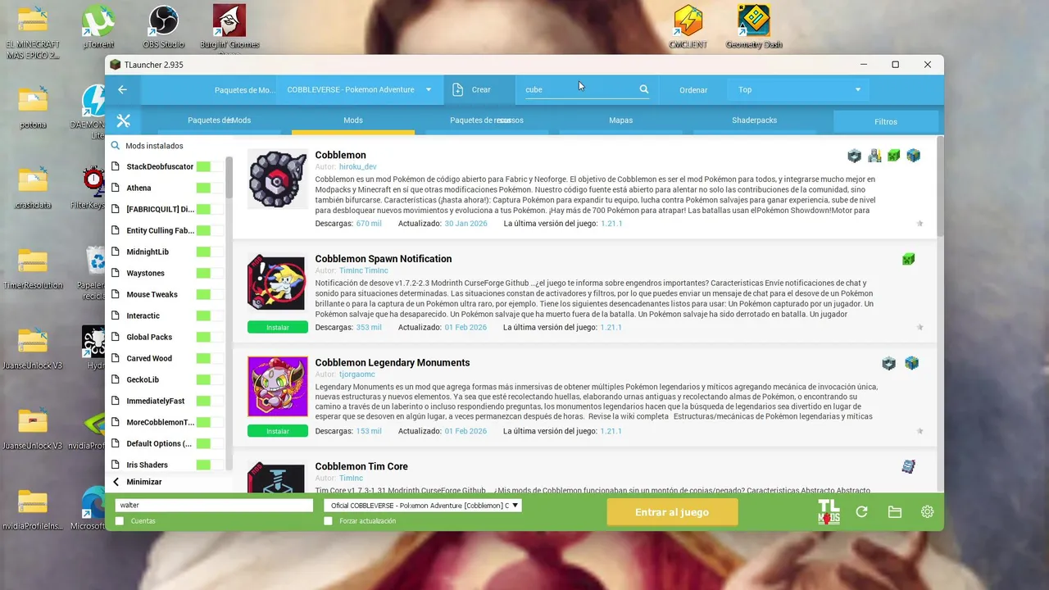The image size is (1049, 590).
Task: Click the username field containing "walter"
Action: pos(214,506)
